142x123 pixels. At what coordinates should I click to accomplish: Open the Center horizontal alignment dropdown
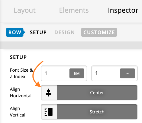coord(97,93)
